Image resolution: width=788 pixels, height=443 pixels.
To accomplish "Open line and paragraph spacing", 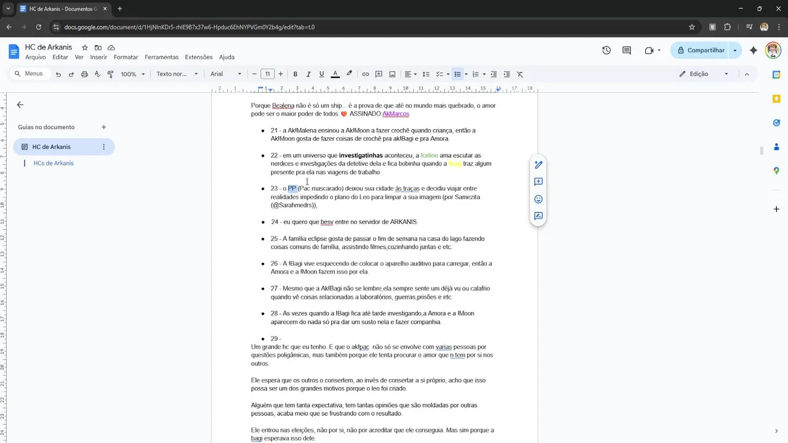I will coord(425,74).
